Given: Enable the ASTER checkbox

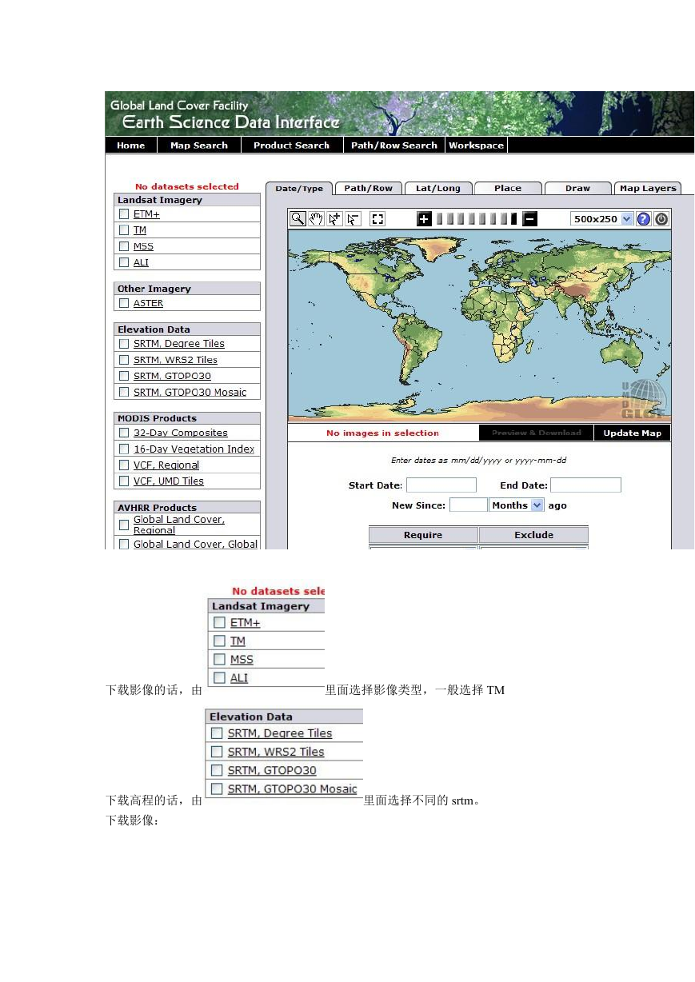Looking at the screenshot, I should click(124, 303).
